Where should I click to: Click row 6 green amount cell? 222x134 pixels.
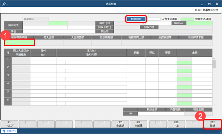tap(184, 103)
